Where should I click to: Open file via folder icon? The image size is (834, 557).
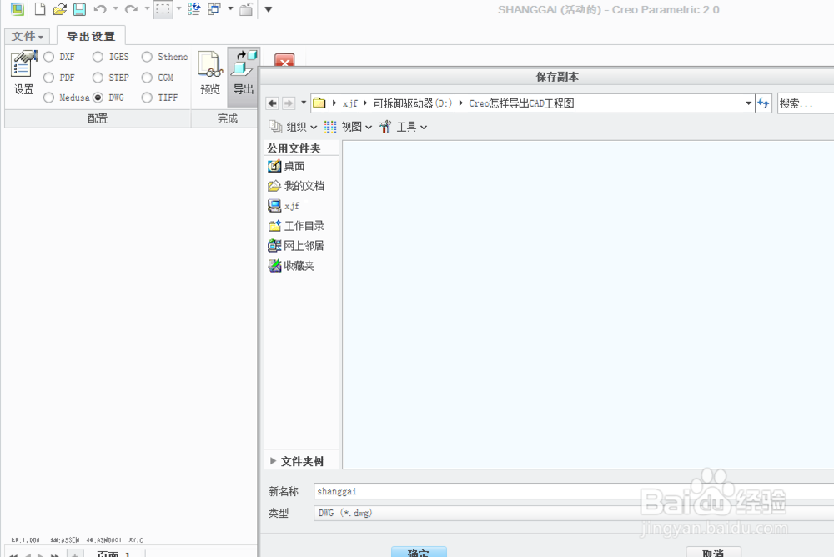click(x=59, y=9)
